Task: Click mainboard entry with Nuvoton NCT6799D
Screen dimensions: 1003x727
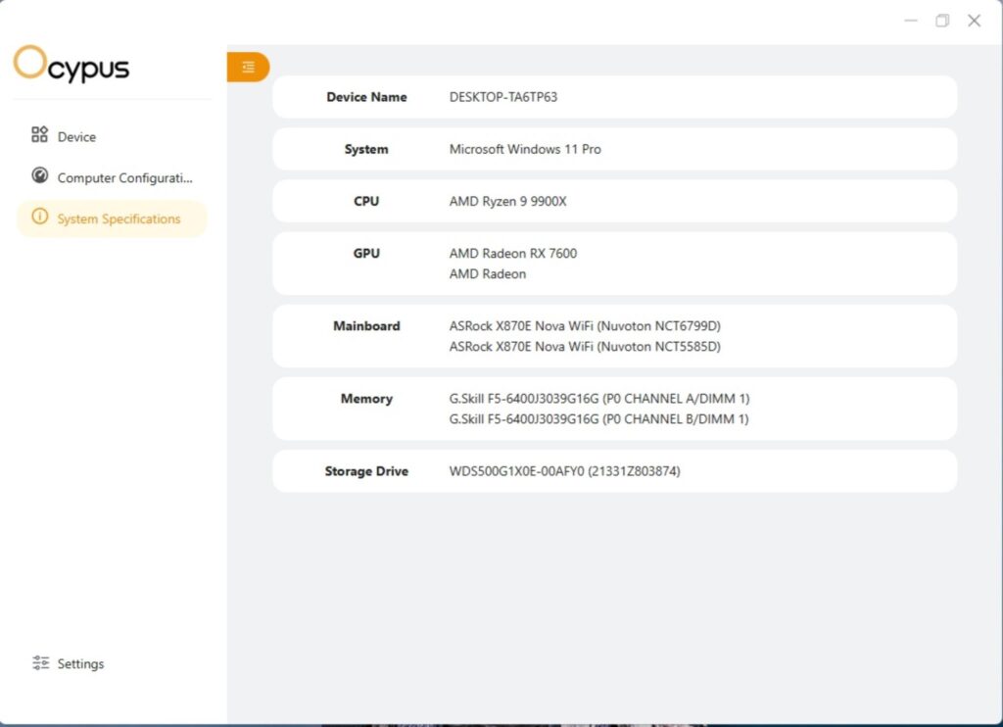Action: [x=585, y=325]
